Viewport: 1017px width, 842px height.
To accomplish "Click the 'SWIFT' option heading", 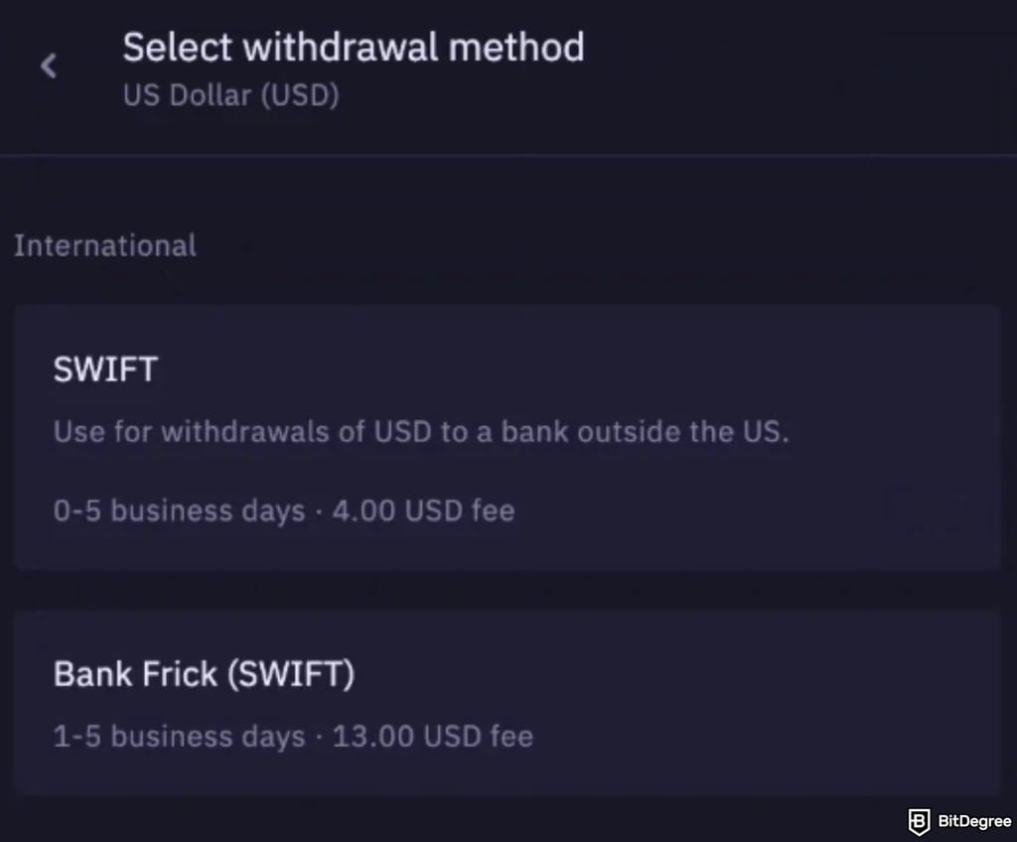I will coord(105,370).
